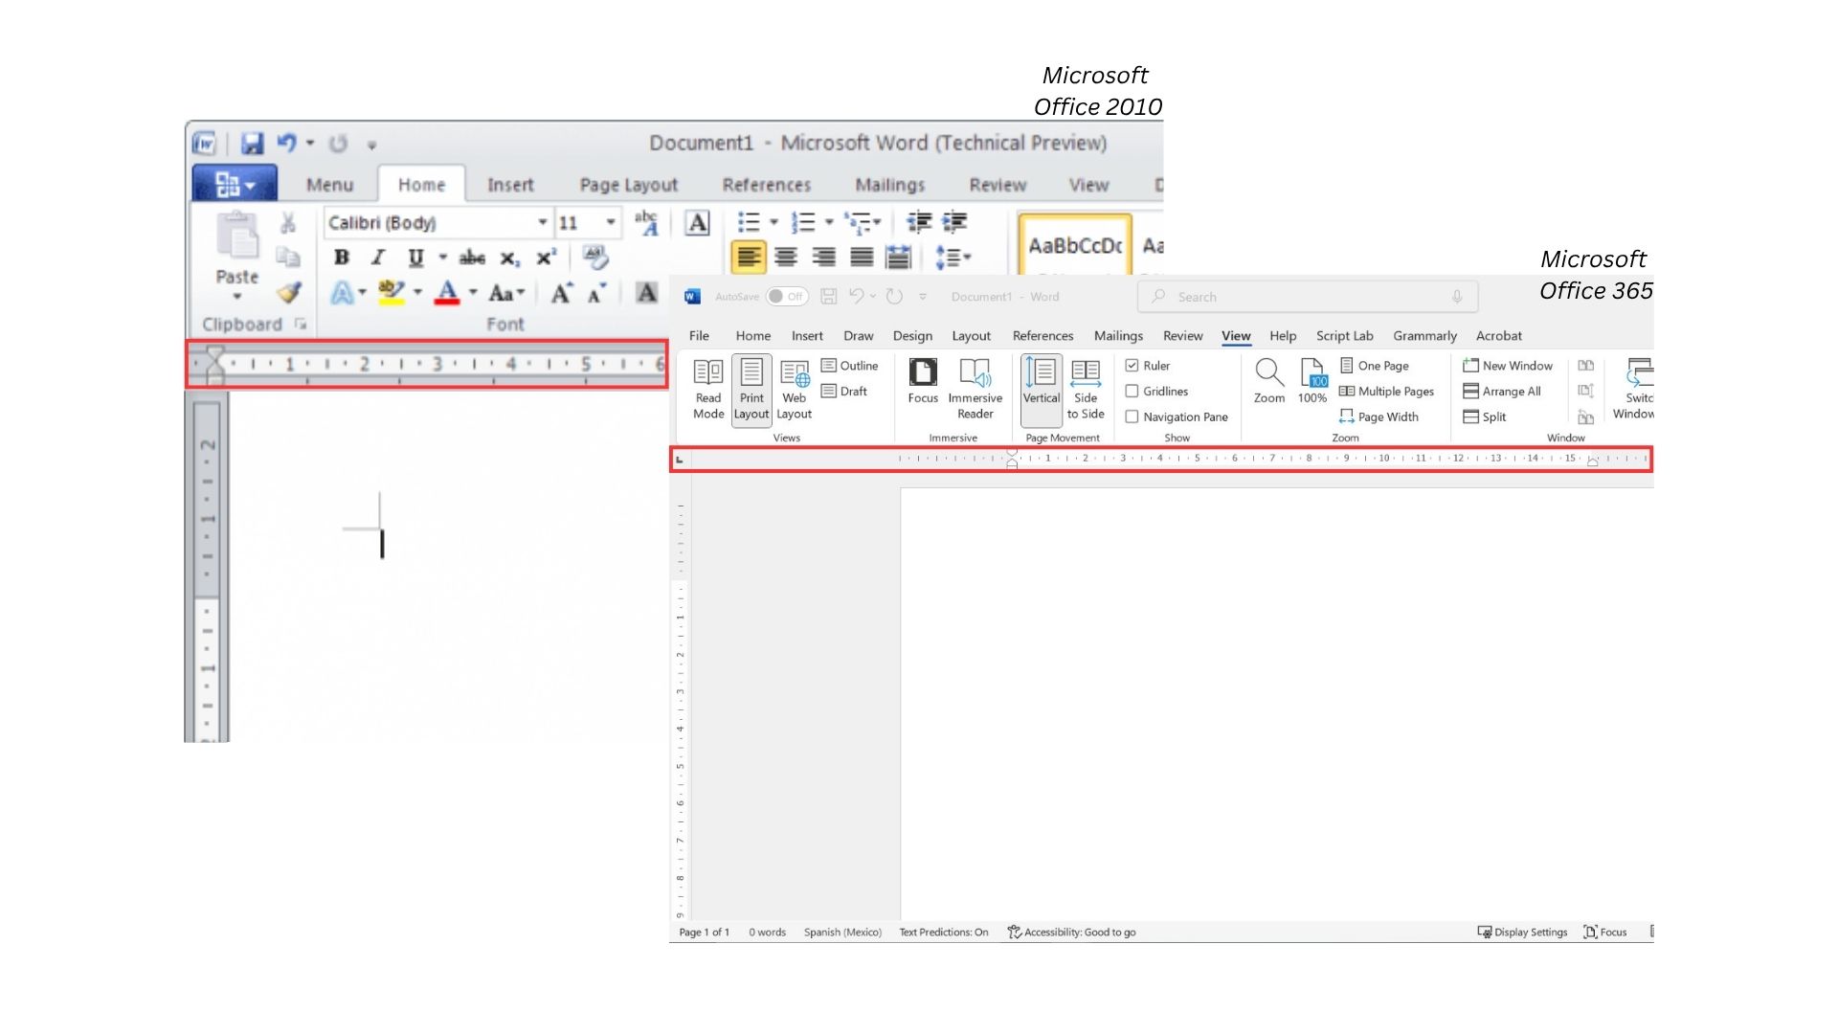Viewport: 1838px width, 1034px height.
Task: Enable the Gridlines checkbox
Action: point(1132,392)
